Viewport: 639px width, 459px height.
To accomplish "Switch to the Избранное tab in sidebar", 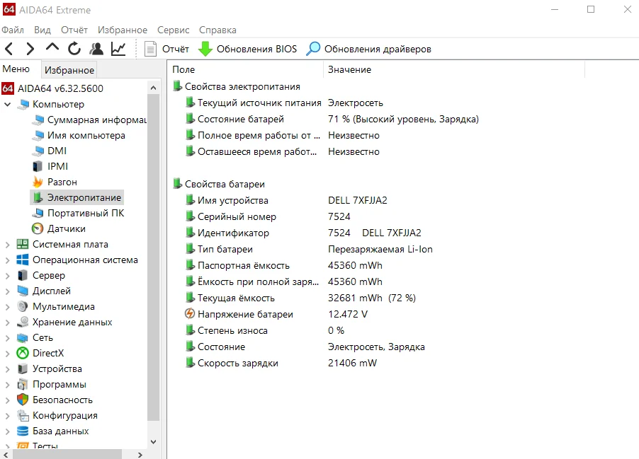I will [x=69, y=70].
